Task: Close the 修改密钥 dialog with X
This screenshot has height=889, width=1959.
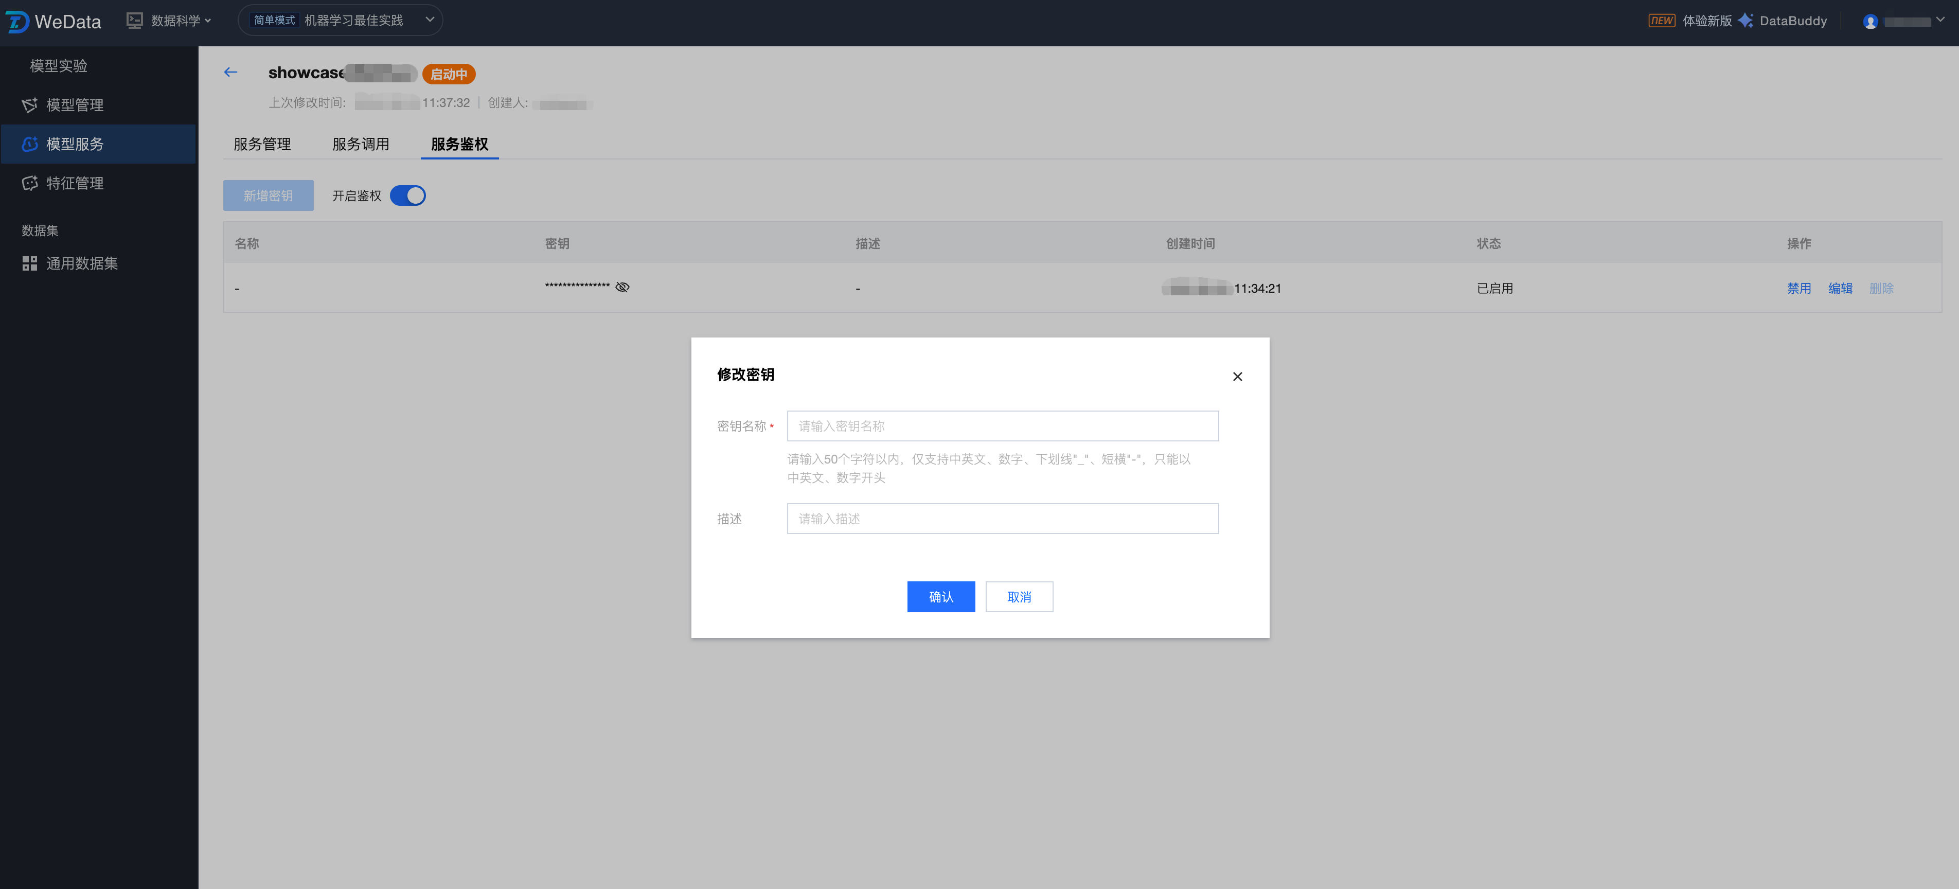Action: (1237, 377)
